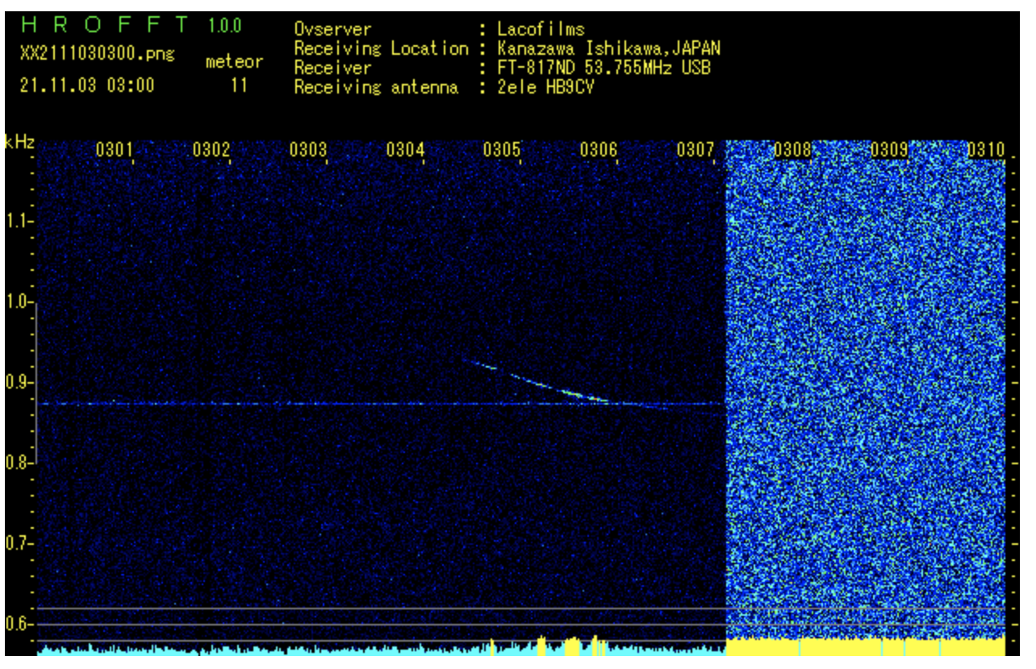The width and height of the screenshot is (1036, 669).
Task: Click the 21.11.03 03:00 timestamp
Action: 86,85
